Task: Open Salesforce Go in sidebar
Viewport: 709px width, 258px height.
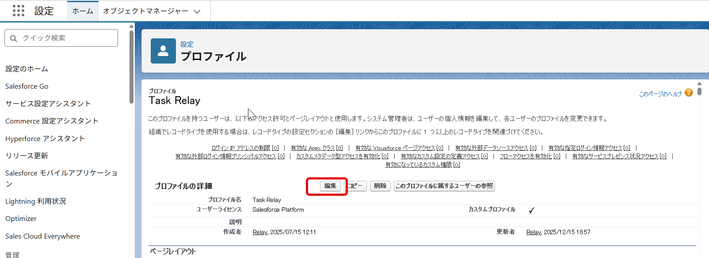Action: 27,86
